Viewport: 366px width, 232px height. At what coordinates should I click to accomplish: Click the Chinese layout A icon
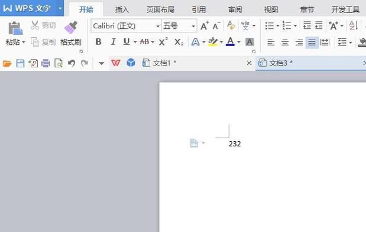[x=333, y=25]
